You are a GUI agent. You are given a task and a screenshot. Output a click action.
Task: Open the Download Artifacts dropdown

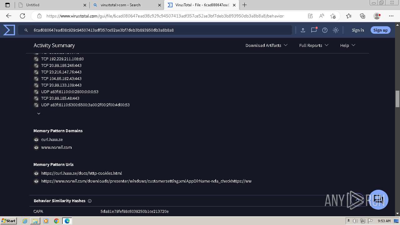click(267, 45)
